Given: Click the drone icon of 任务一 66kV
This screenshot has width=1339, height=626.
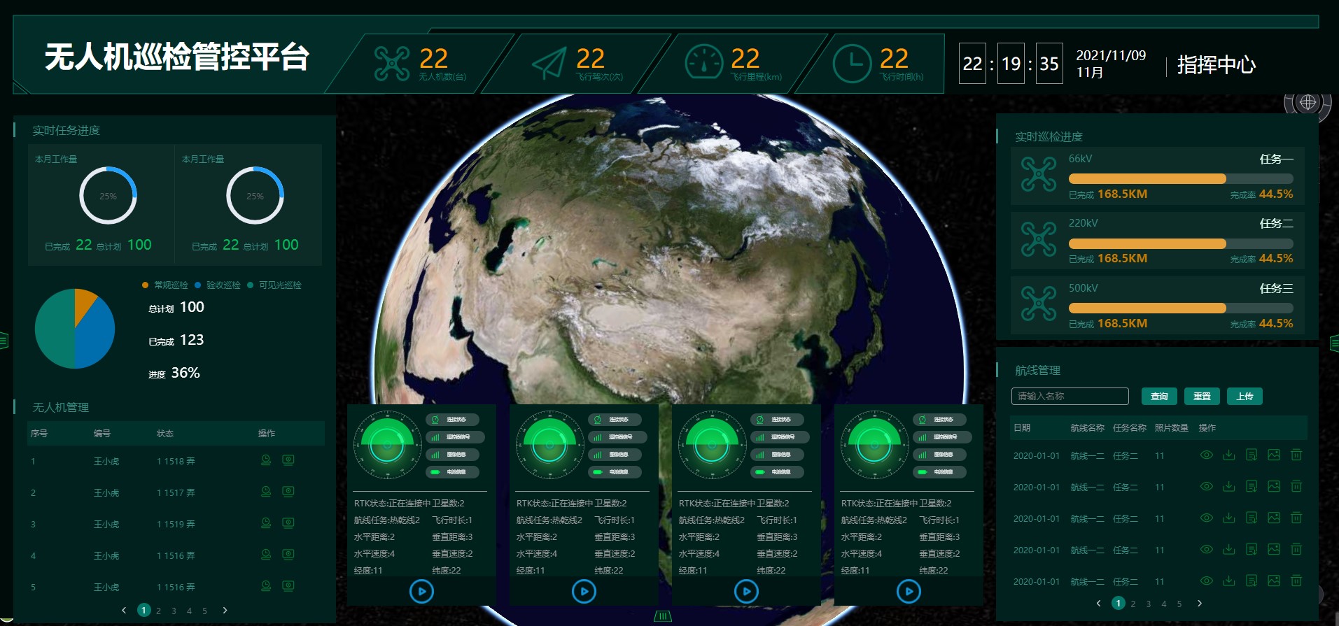Looking at the screenshot, I should tap(1039, 174).
